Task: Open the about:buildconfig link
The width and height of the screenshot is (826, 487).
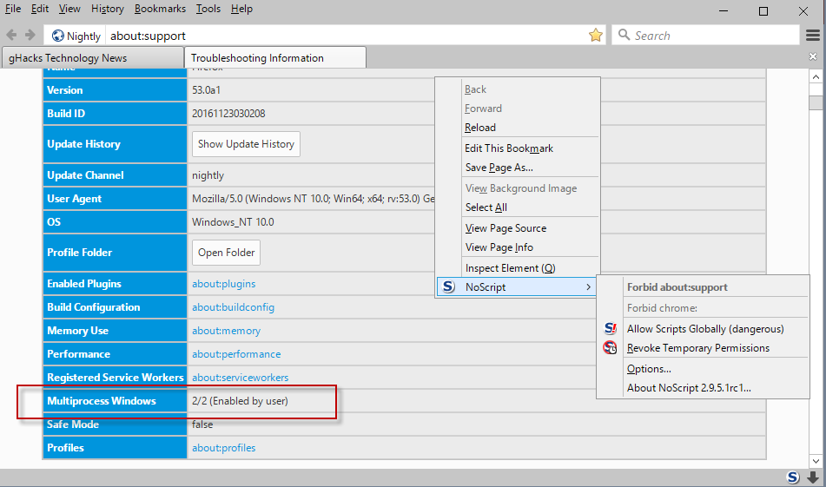Action: (233, 307)
